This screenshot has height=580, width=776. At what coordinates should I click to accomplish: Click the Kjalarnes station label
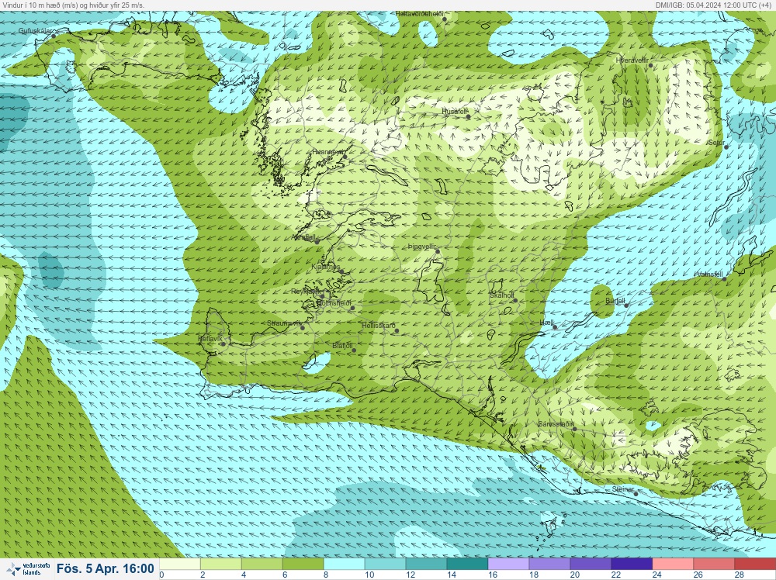point(326,267)
